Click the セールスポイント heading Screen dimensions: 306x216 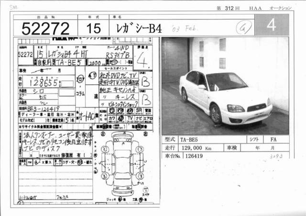click(x=116, y=68)
